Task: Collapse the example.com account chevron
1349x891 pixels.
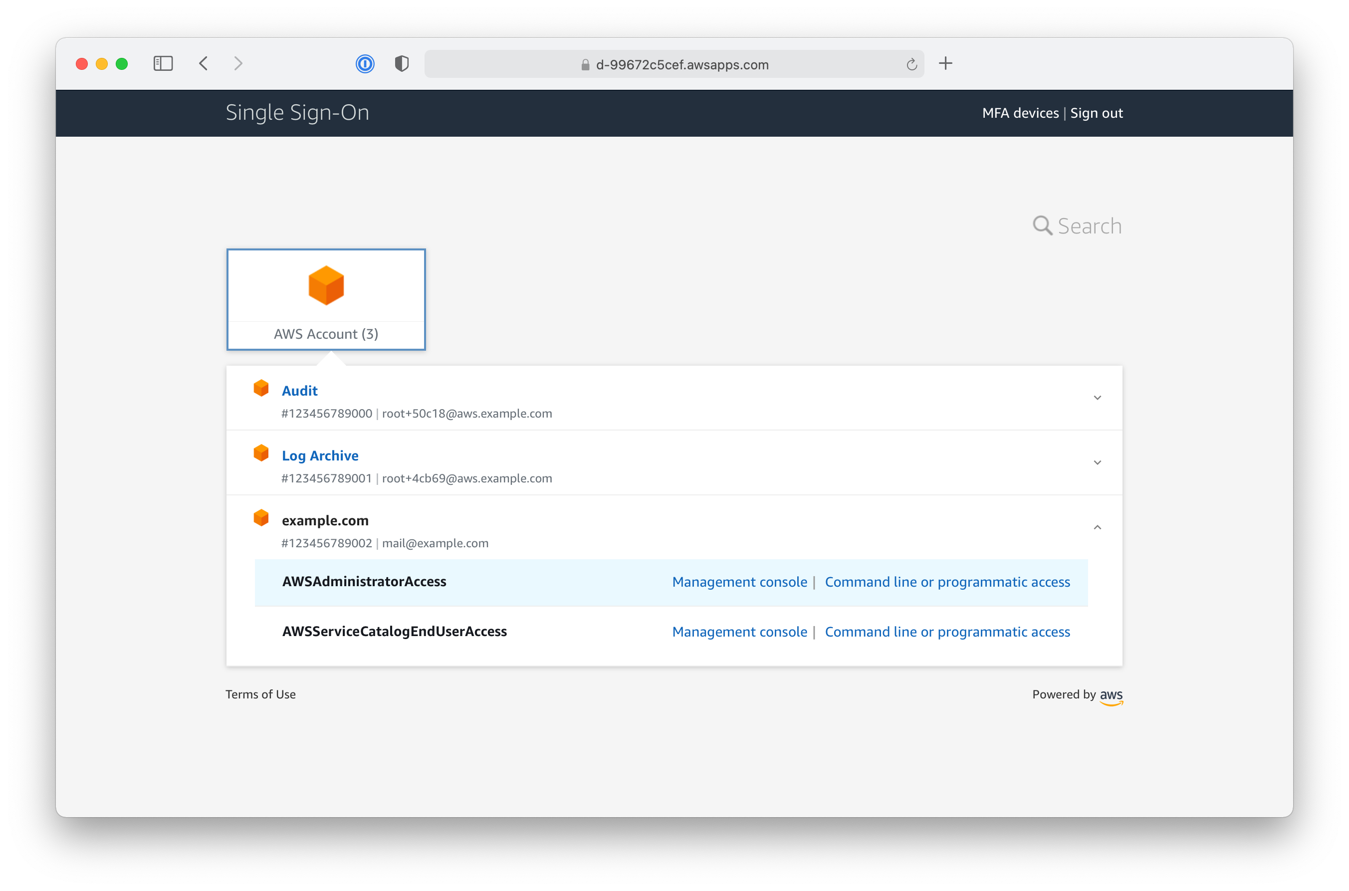Action: (x=1097, y=527)
